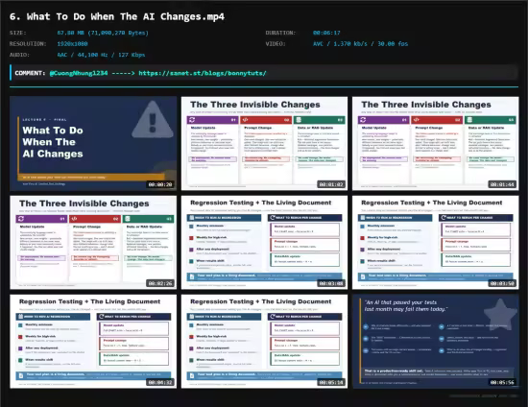This screenshot has height=407, width=528.
Task: Click the 00:03:08 slide's teal When results shift square
Action: point(191,261)
